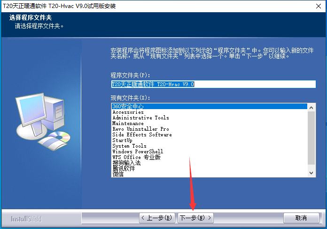The width and height of the screenshot is (327, 229).
Task: Select Revo Uninstaller Pro folder
Action: [x=210, y=129]
